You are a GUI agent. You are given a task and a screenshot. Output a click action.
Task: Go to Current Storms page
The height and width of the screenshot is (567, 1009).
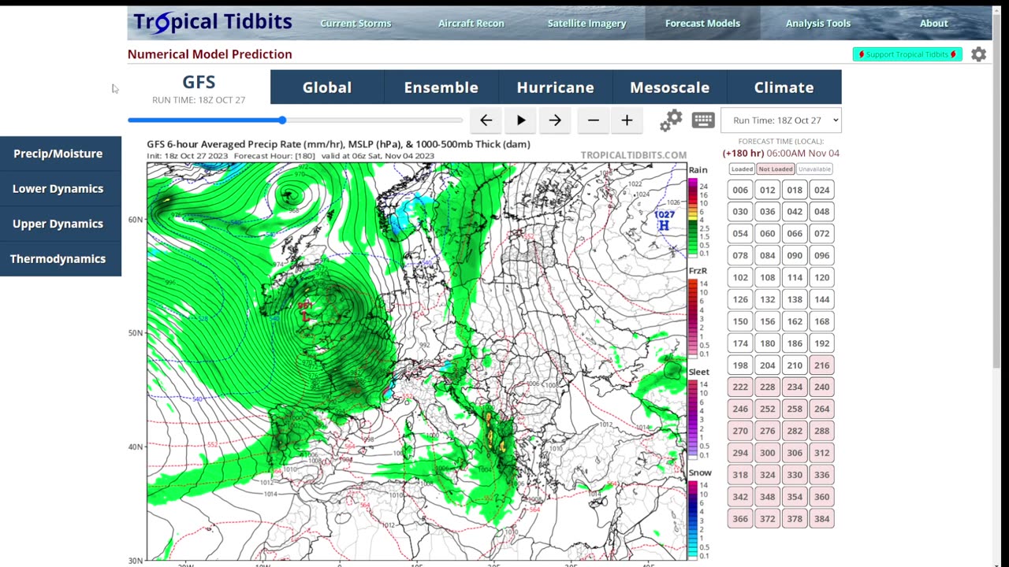356,24
